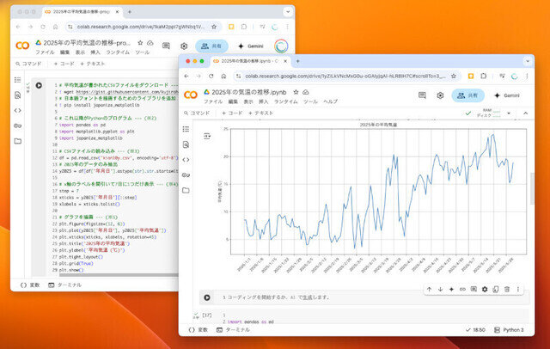Open more cell actions three-dot menu
The width and height of the screenshot is (550, 349).
pyautogui.click(x=518, y=290)
